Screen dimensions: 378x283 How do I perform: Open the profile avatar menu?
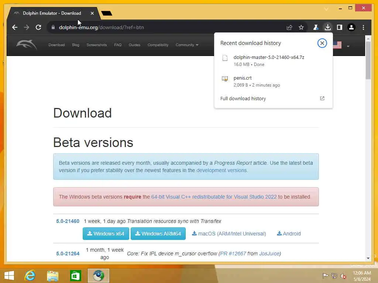pyautogui.click(x=351, y=27)
